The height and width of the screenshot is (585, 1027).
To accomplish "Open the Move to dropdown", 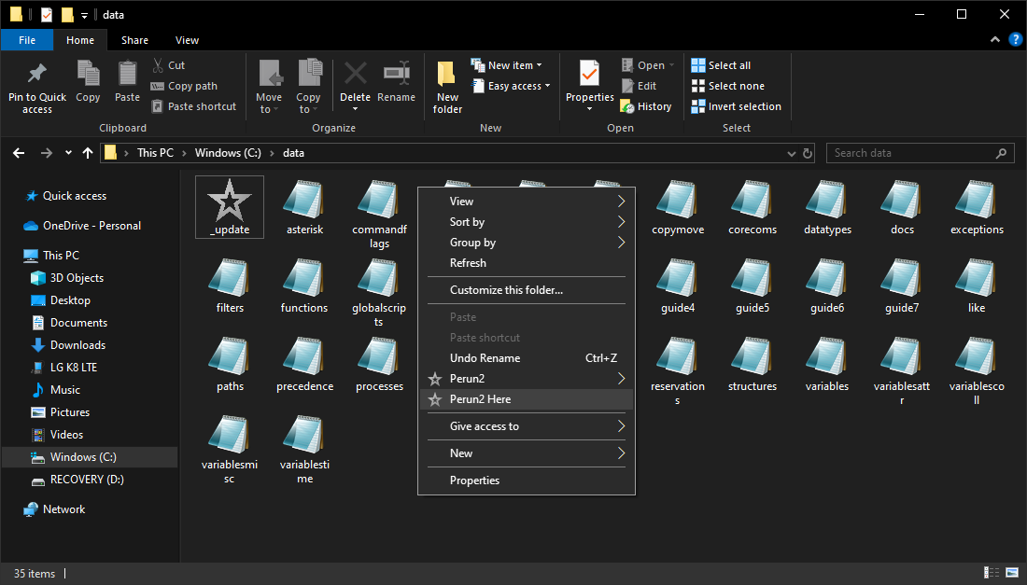I will [269, 87].
